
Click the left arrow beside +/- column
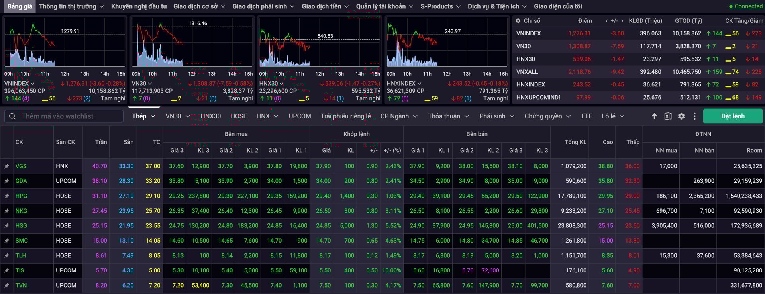coord(606,21)
